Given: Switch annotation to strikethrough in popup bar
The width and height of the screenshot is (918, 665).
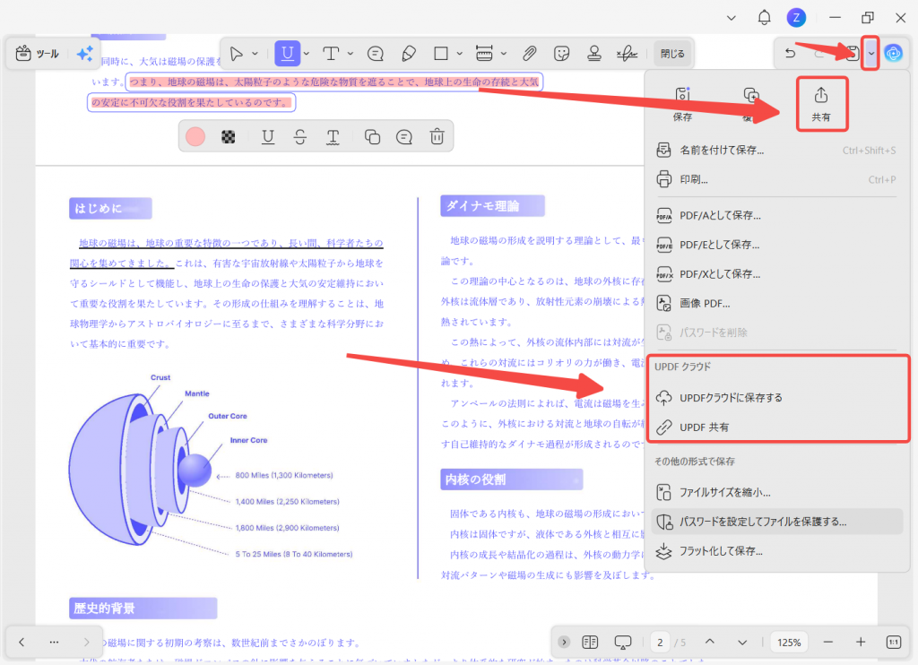Looking at the screenshot, I should coord(299,137).
